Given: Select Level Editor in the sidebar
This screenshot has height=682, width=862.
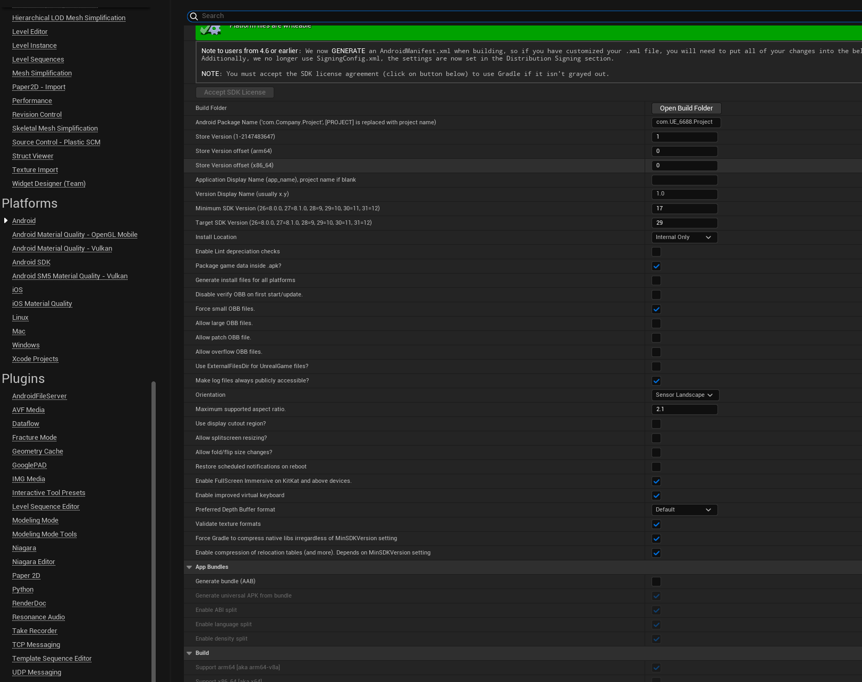Looking at the screenshot, I should pos(30,31).
